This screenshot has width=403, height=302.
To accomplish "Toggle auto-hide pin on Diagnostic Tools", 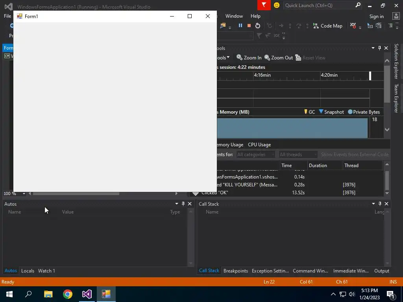I will click(380, 48).
